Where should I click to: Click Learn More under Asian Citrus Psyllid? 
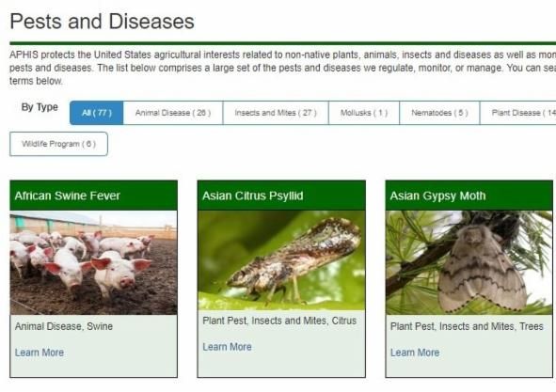(227, 347)
